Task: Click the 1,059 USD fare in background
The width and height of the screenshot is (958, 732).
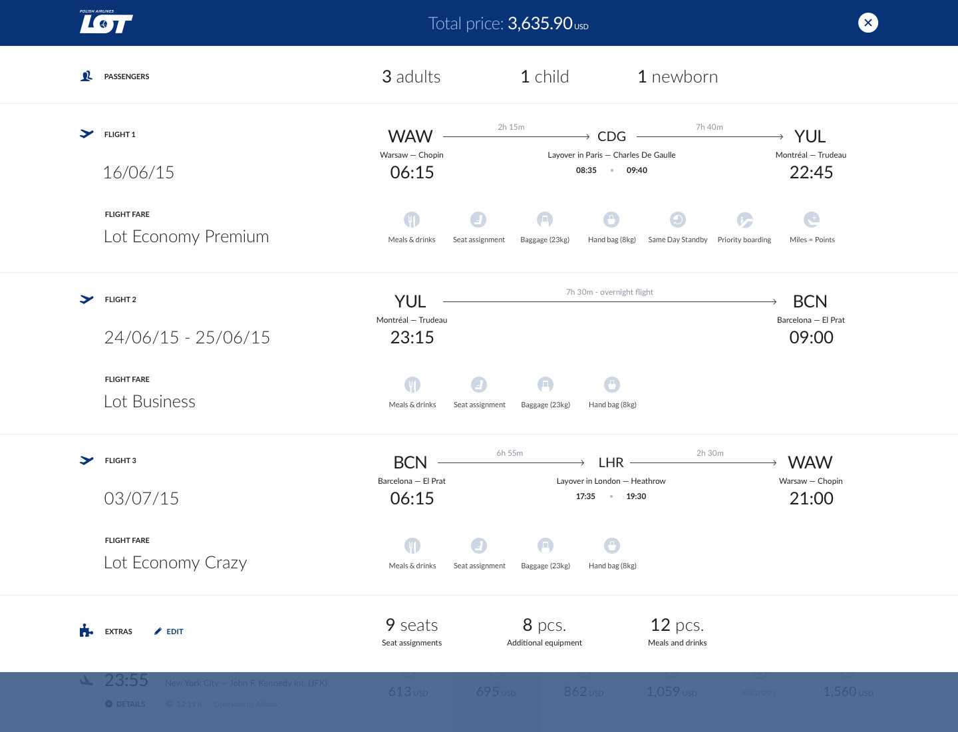Action: [x=671, y=692]
